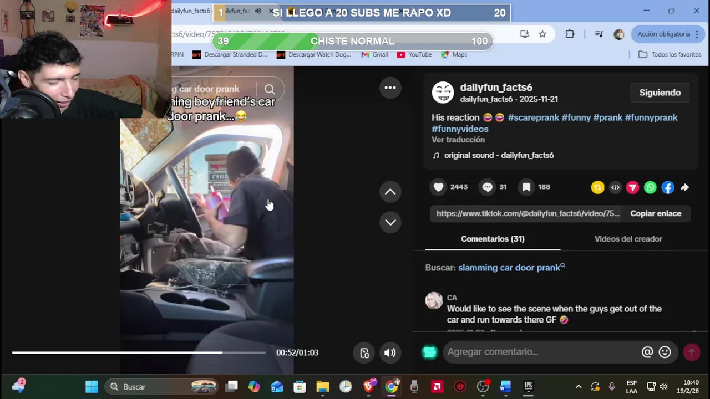Switch to the Comentarios (31) tab
Viewport: 710px width, 399px height.
(x=493, y=239)
